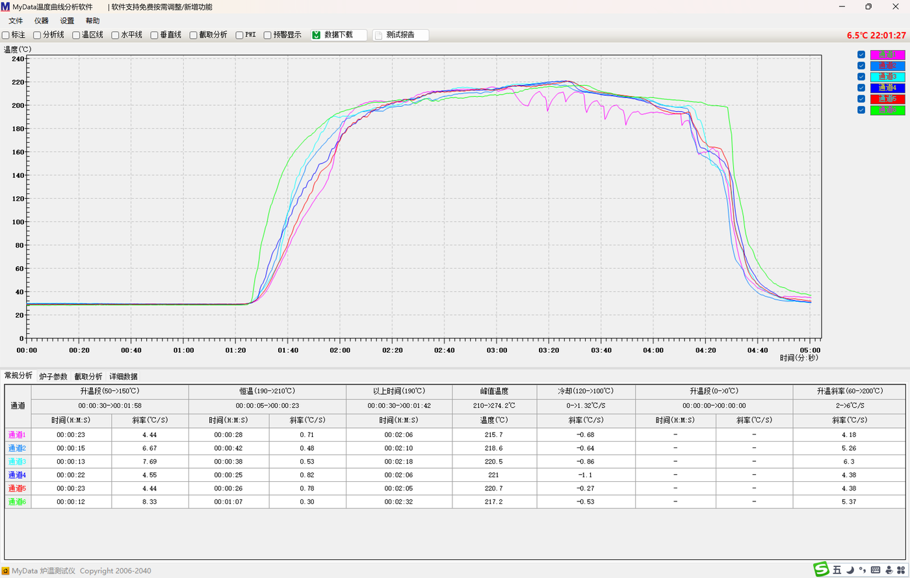
Task: Switch to the 炉子参数 tab
Action: tap(53, 376)
